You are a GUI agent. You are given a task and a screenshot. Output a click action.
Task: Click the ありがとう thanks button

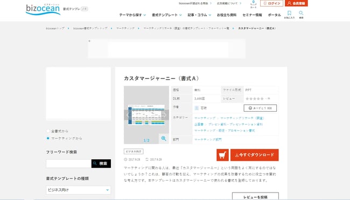point(260,108)
